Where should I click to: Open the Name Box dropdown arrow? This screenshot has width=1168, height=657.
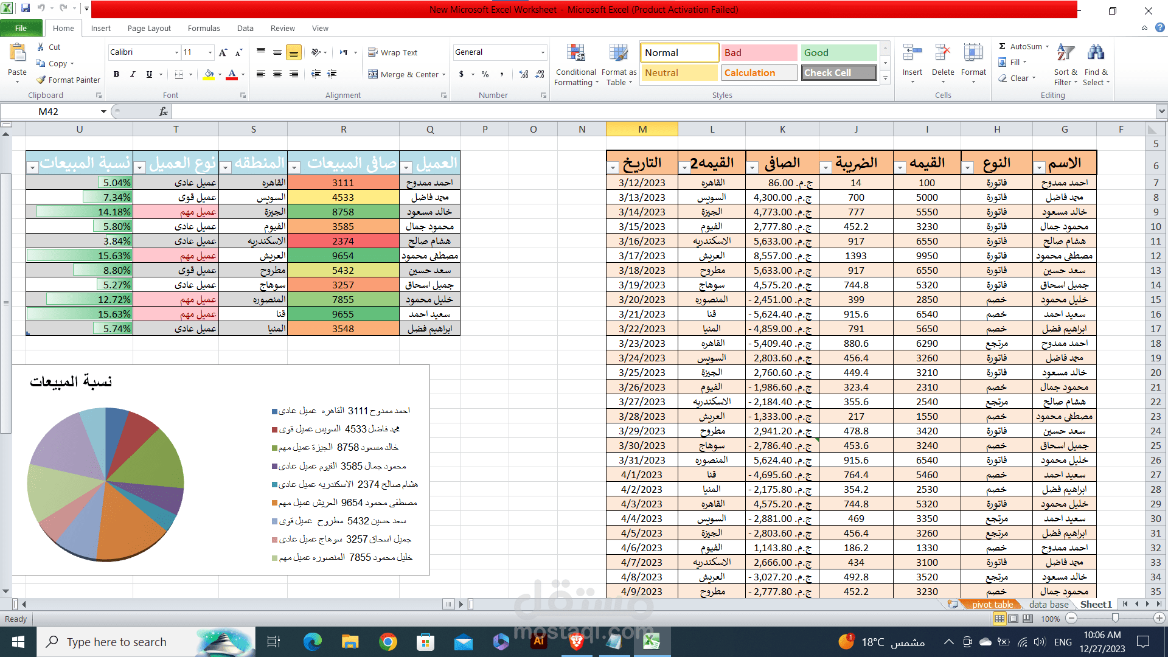click(x=103, y=111)
